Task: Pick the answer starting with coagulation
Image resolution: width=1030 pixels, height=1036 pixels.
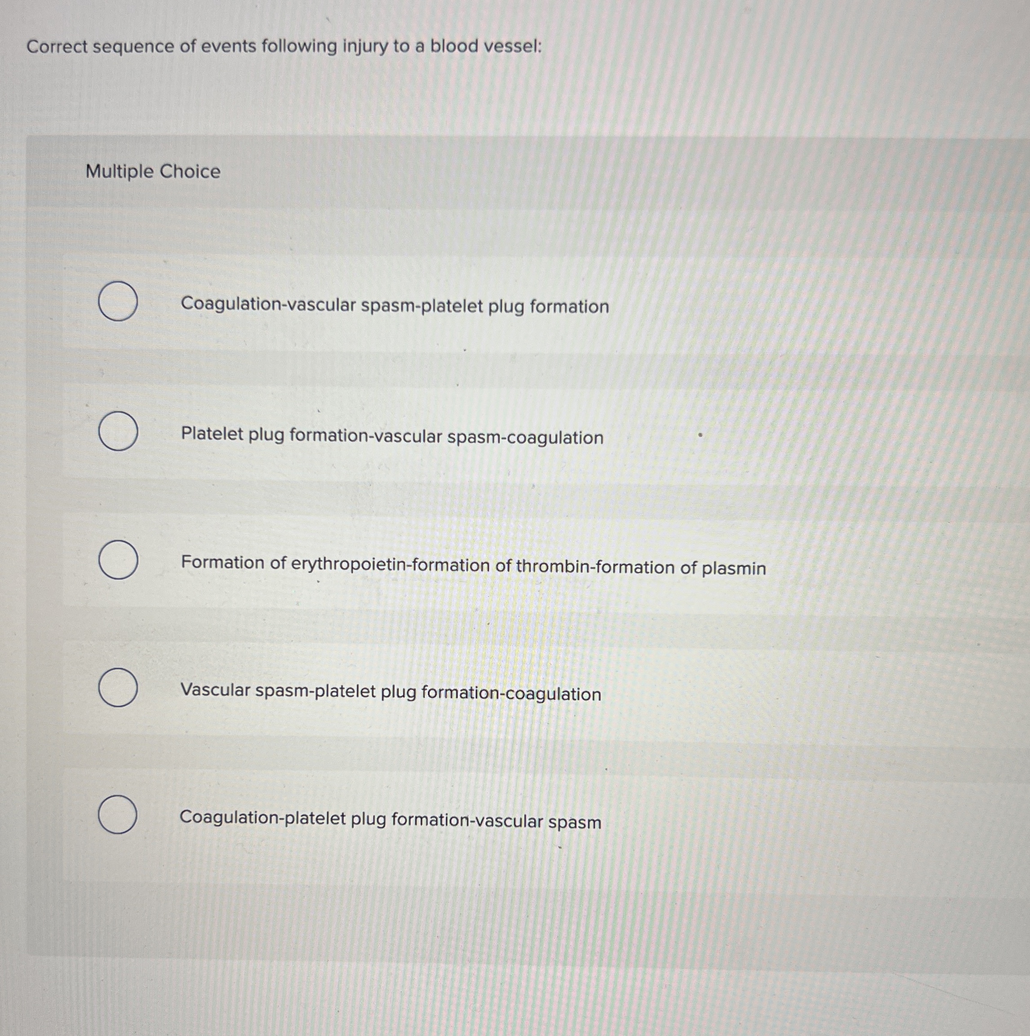Action: point(394,307)
